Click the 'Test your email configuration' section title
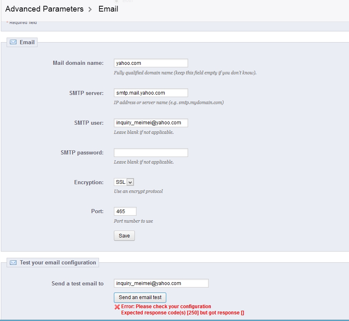This screenshot has width=349, height=321. [58, 263]
